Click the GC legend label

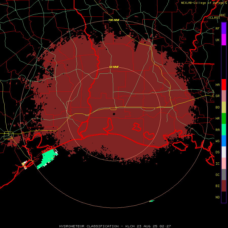pyautogui.click(x=218, y=175)
